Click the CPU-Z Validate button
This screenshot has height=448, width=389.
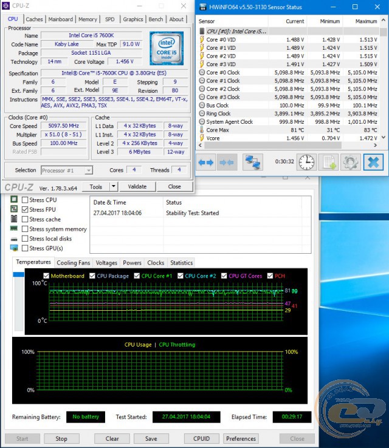[x=137, y=186]
